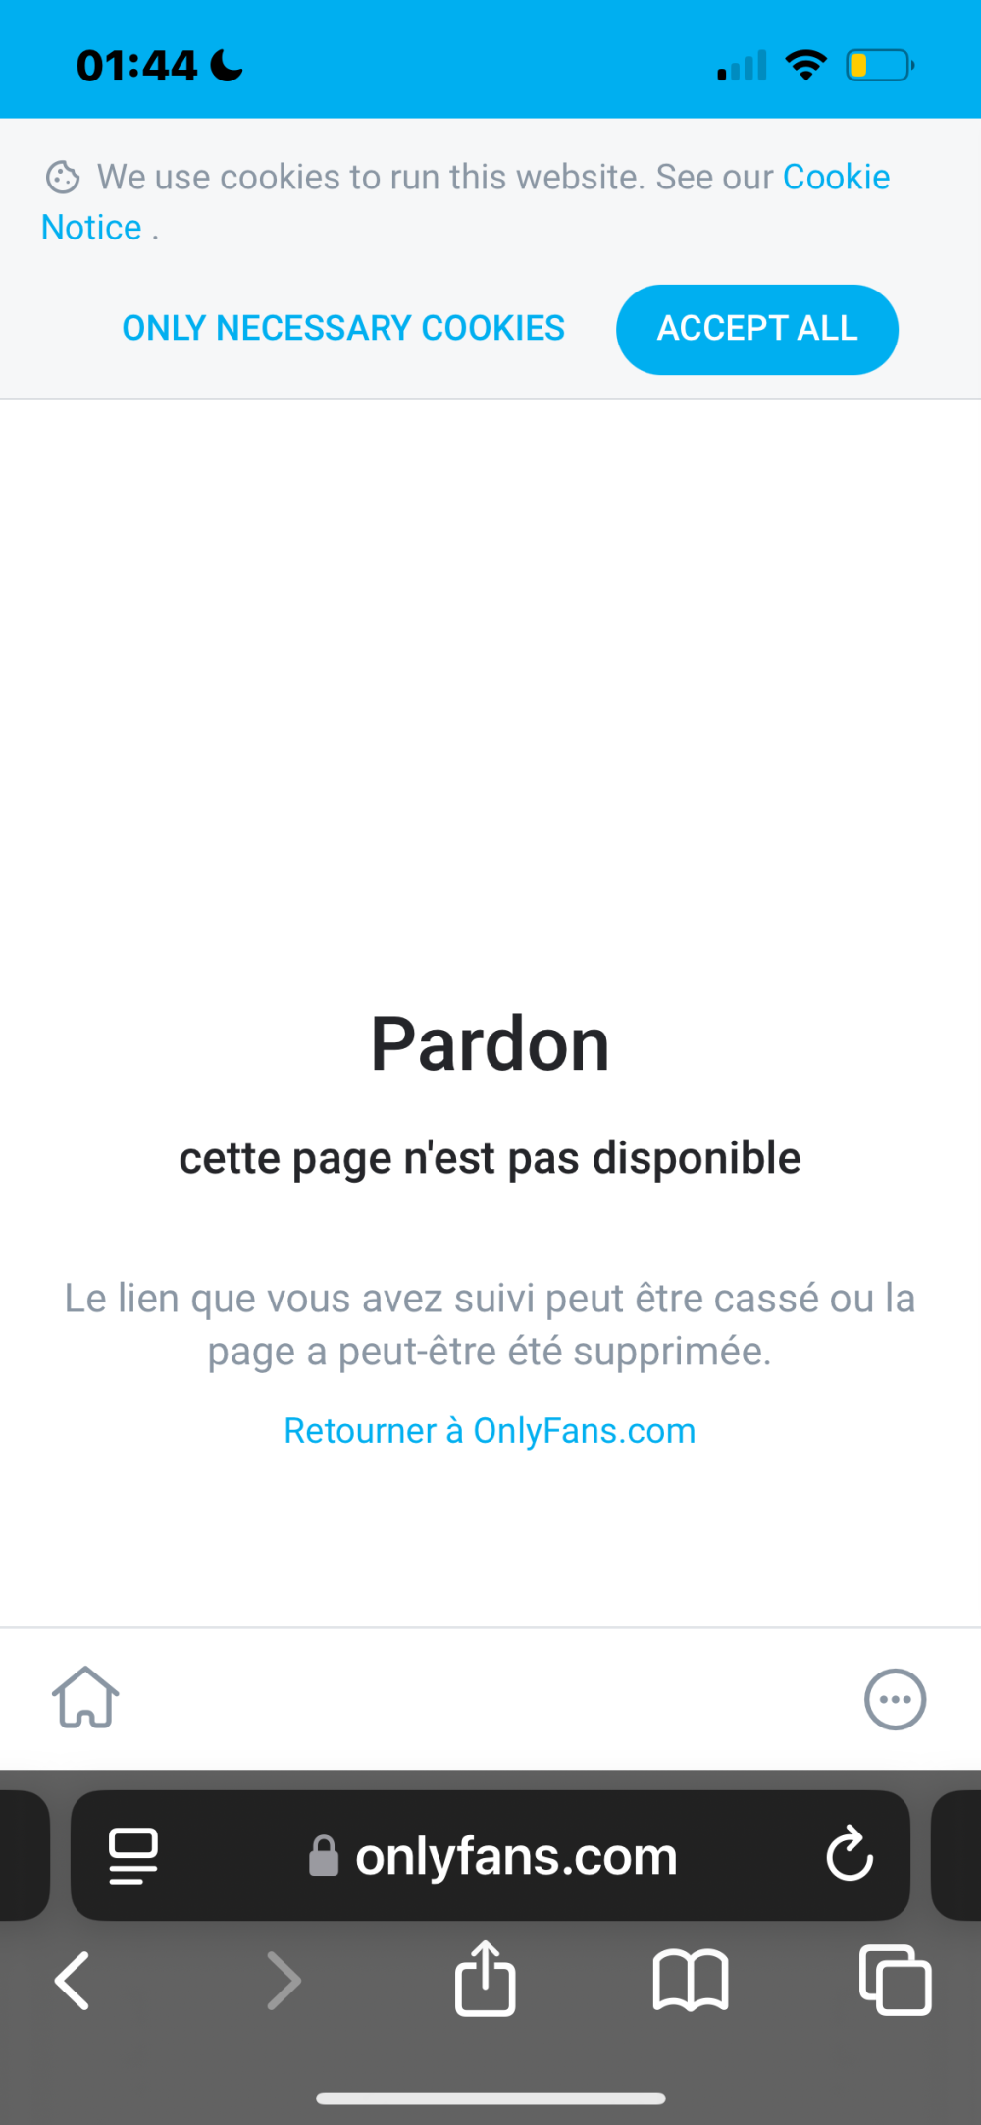Tap the 01:44 clock in the status bar

click(x=137, y=66)
